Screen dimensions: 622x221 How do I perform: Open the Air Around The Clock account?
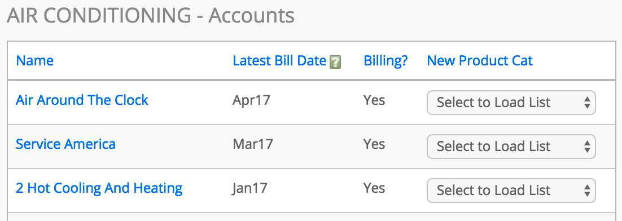(82, 100)
